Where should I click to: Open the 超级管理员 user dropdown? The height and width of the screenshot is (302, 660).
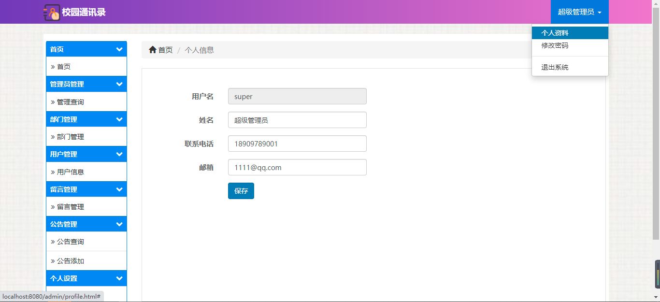579,12
